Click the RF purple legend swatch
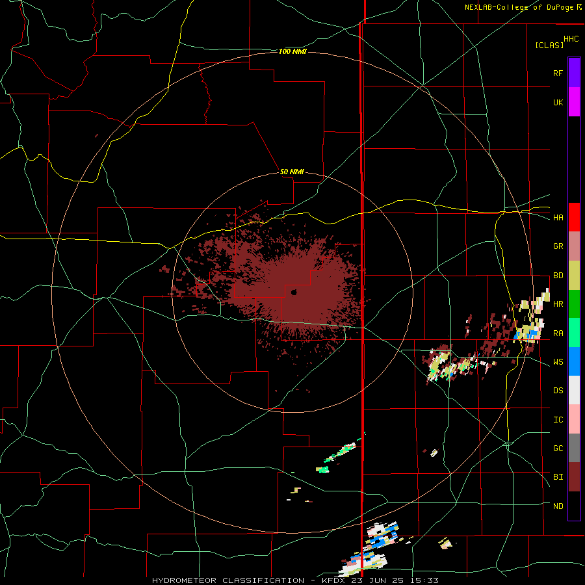585x585 pixels. [574, 73]
